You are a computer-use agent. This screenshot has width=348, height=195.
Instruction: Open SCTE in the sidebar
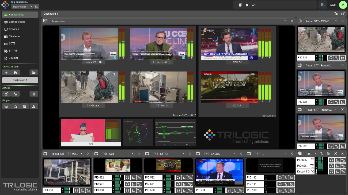point(20,43)
